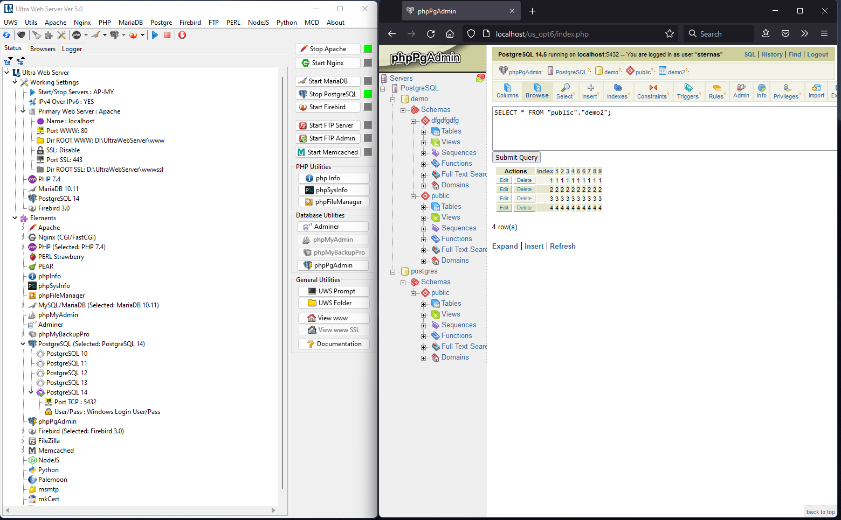Click the Select magnifier icon in phpPgAdmin
This screenshot has height=520, width=841.
point(565,88)
